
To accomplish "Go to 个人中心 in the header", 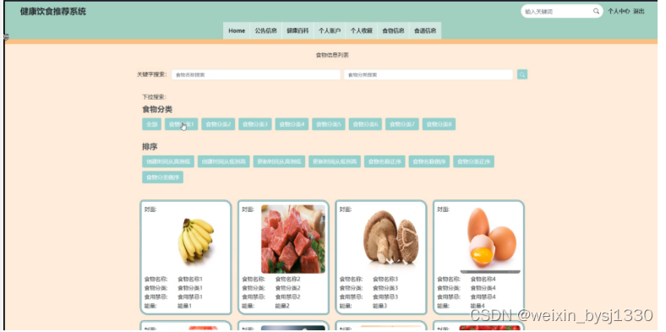I will pos(619,12).
